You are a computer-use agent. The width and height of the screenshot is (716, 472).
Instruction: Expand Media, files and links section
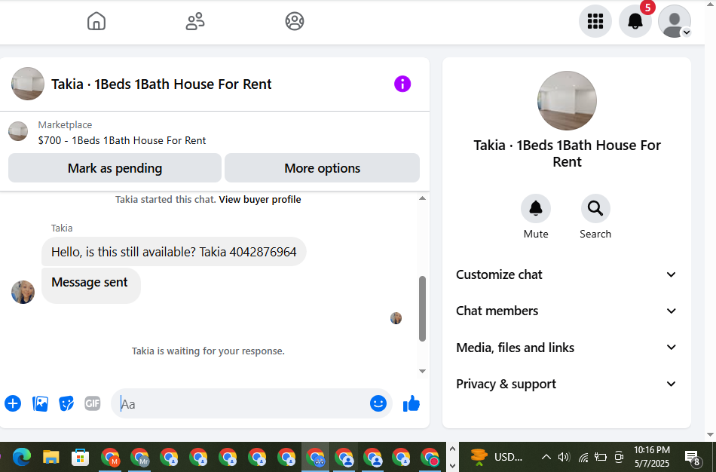pos(566,348)
